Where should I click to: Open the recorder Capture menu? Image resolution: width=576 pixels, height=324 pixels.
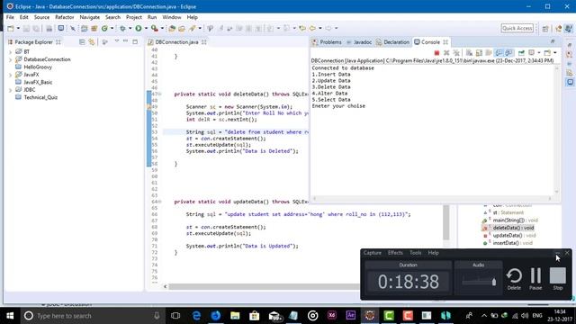pos(372,253)
